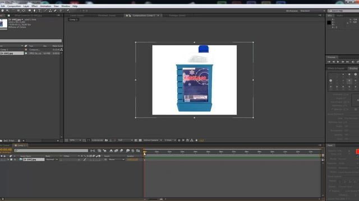Open the Window menu

pos(66,6)
